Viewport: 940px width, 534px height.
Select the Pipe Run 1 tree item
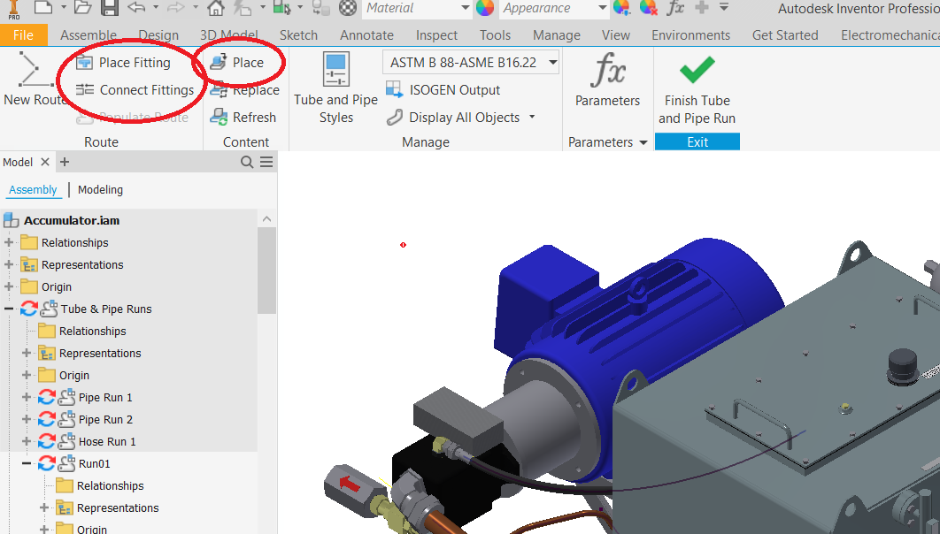105,398
